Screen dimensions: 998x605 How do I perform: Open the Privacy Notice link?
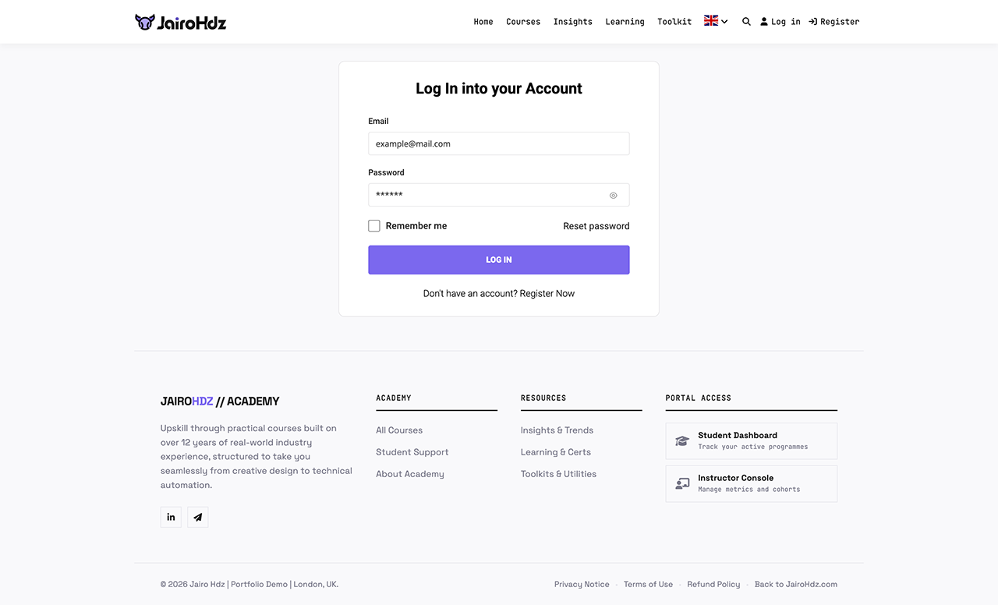582,584
